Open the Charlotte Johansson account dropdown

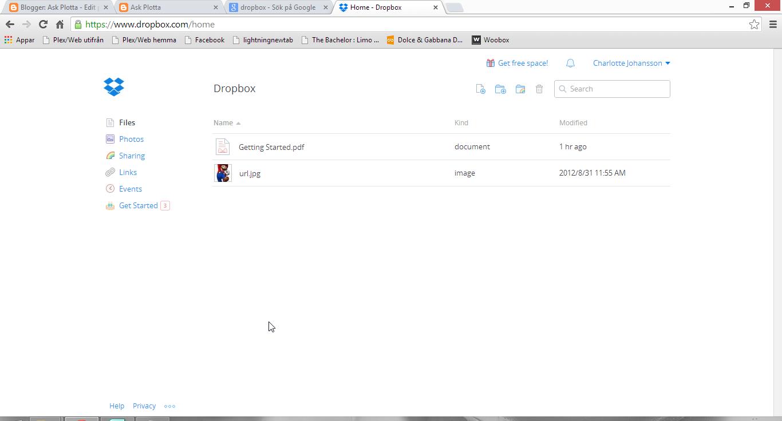point(631,63)
